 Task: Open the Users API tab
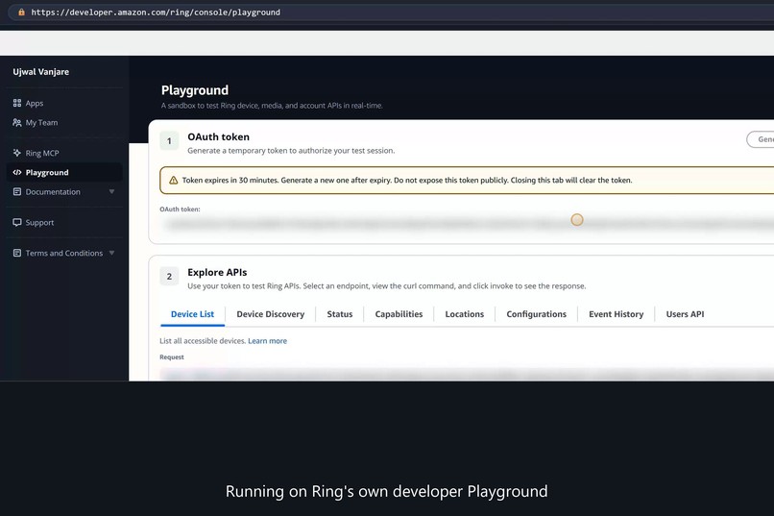(685, 314)
